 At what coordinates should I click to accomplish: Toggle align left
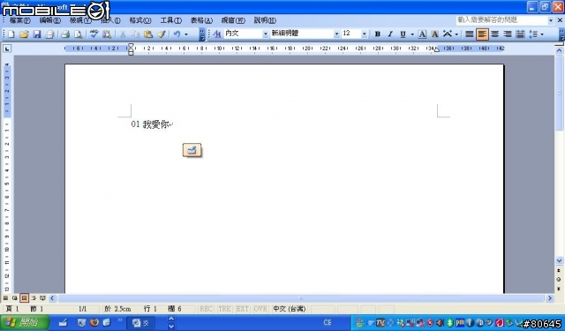[x=482, y=34]
